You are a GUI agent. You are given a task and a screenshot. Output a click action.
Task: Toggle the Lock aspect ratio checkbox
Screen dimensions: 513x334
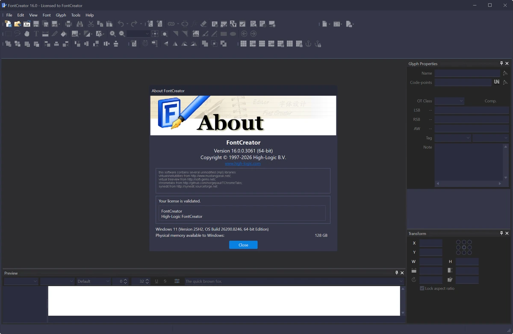point(422,288)
